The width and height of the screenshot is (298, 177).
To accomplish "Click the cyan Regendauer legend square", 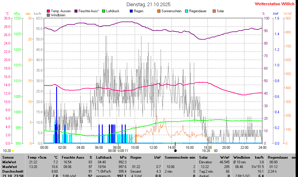I will [187, 11].
